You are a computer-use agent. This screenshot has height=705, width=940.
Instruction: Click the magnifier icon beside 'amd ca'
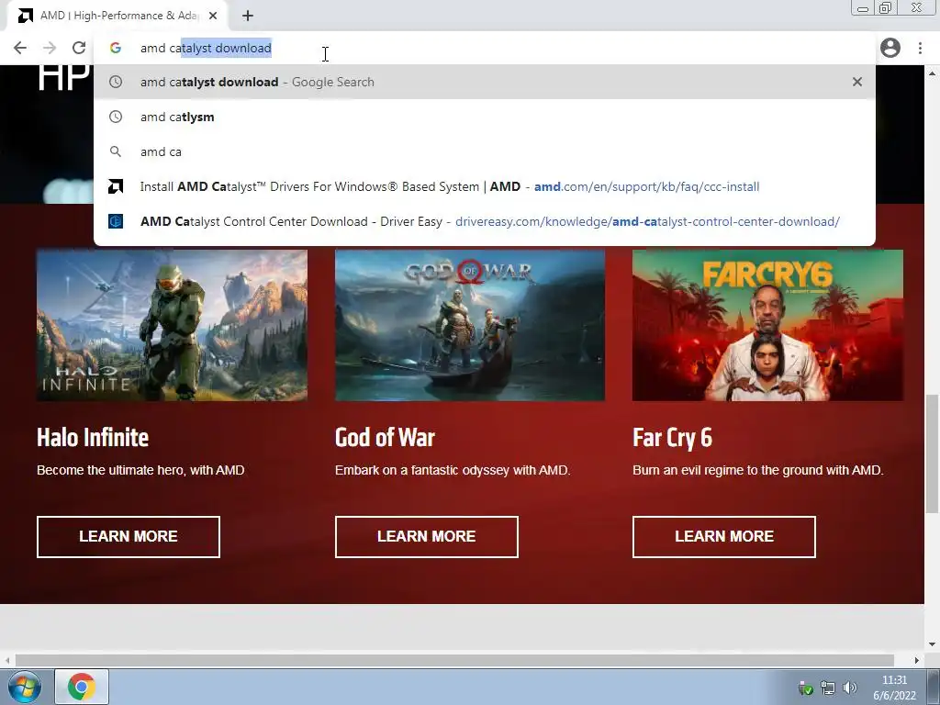116,151
